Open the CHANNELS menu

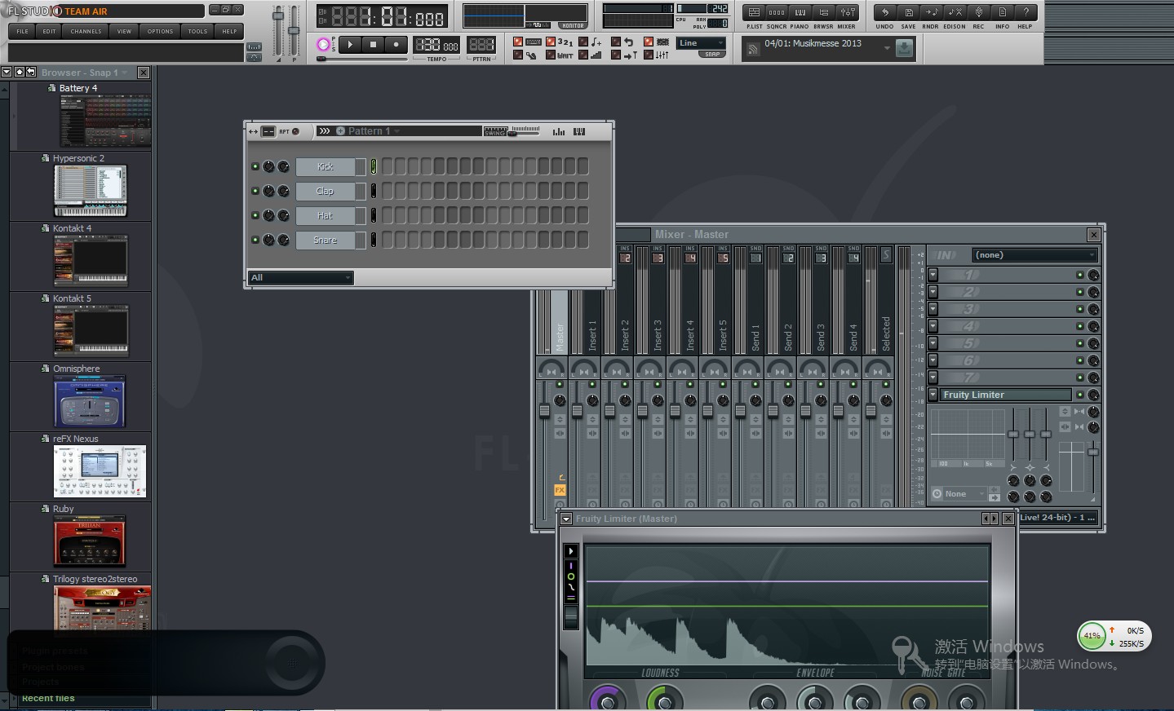point(86,31)
